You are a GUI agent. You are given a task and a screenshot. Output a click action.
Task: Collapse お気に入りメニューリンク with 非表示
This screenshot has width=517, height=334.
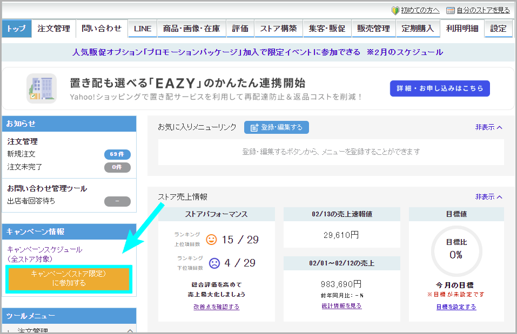489,127
